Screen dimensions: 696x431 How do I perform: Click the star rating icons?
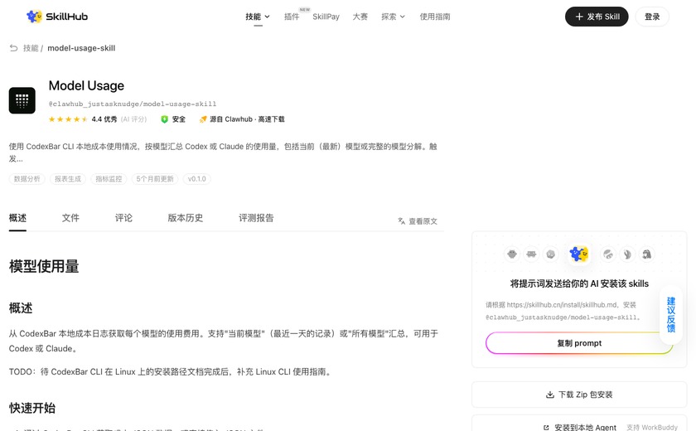68,119
